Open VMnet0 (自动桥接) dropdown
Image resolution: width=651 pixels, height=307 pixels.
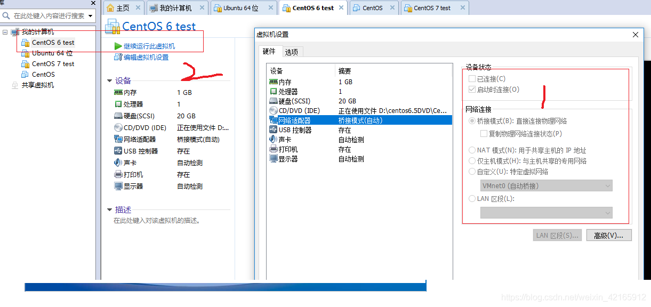[x=546, y=186]
